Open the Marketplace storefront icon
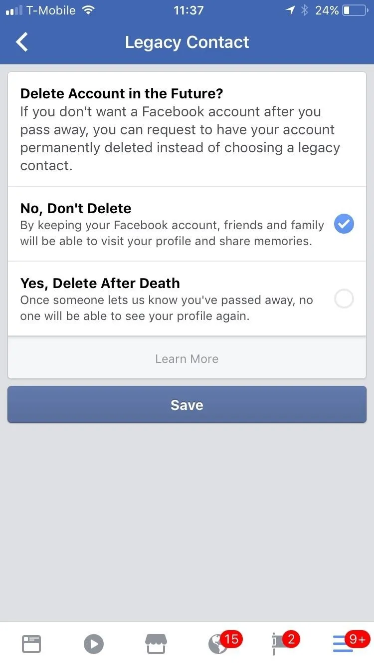Screen dimensions: 374x666 point(156,644)
